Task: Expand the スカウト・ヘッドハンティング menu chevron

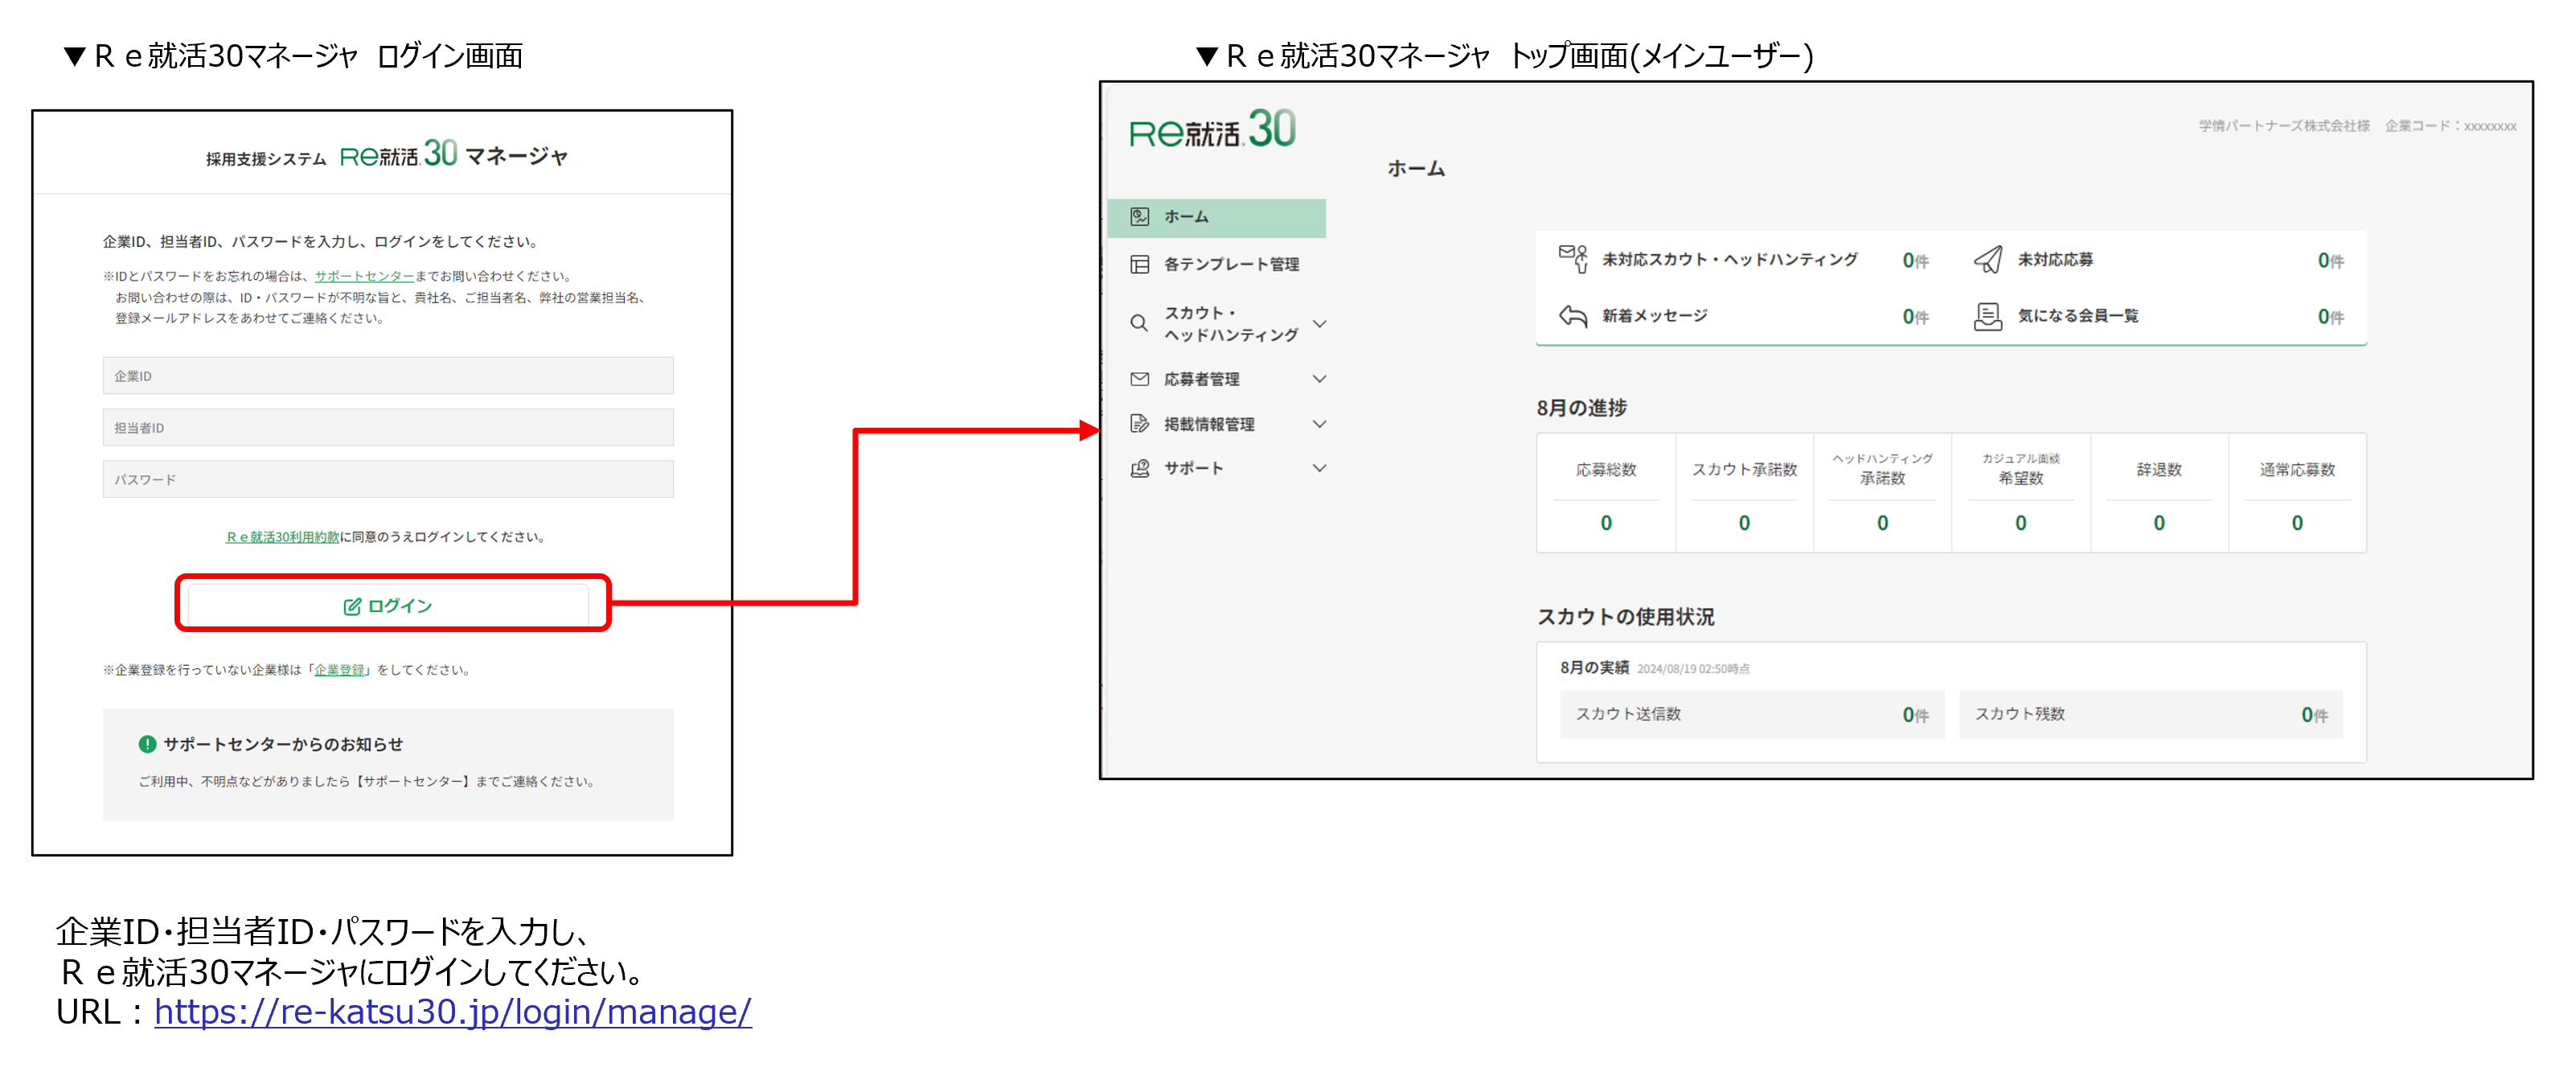Action: 1319,323
